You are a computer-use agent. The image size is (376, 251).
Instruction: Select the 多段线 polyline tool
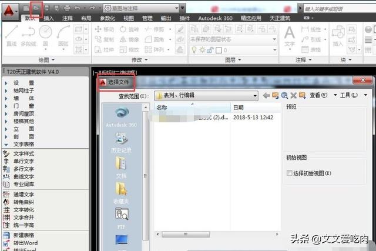[28, 35]
